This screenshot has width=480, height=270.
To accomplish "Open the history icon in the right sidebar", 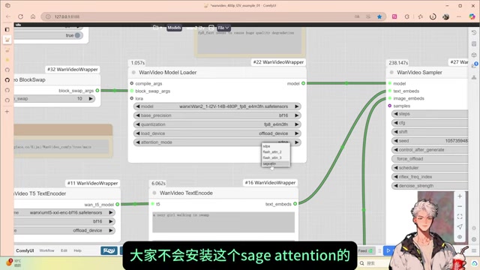I will (x=474, y=32).
